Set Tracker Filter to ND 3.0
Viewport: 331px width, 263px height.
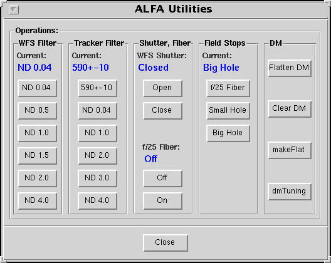[x=97, y=178]
